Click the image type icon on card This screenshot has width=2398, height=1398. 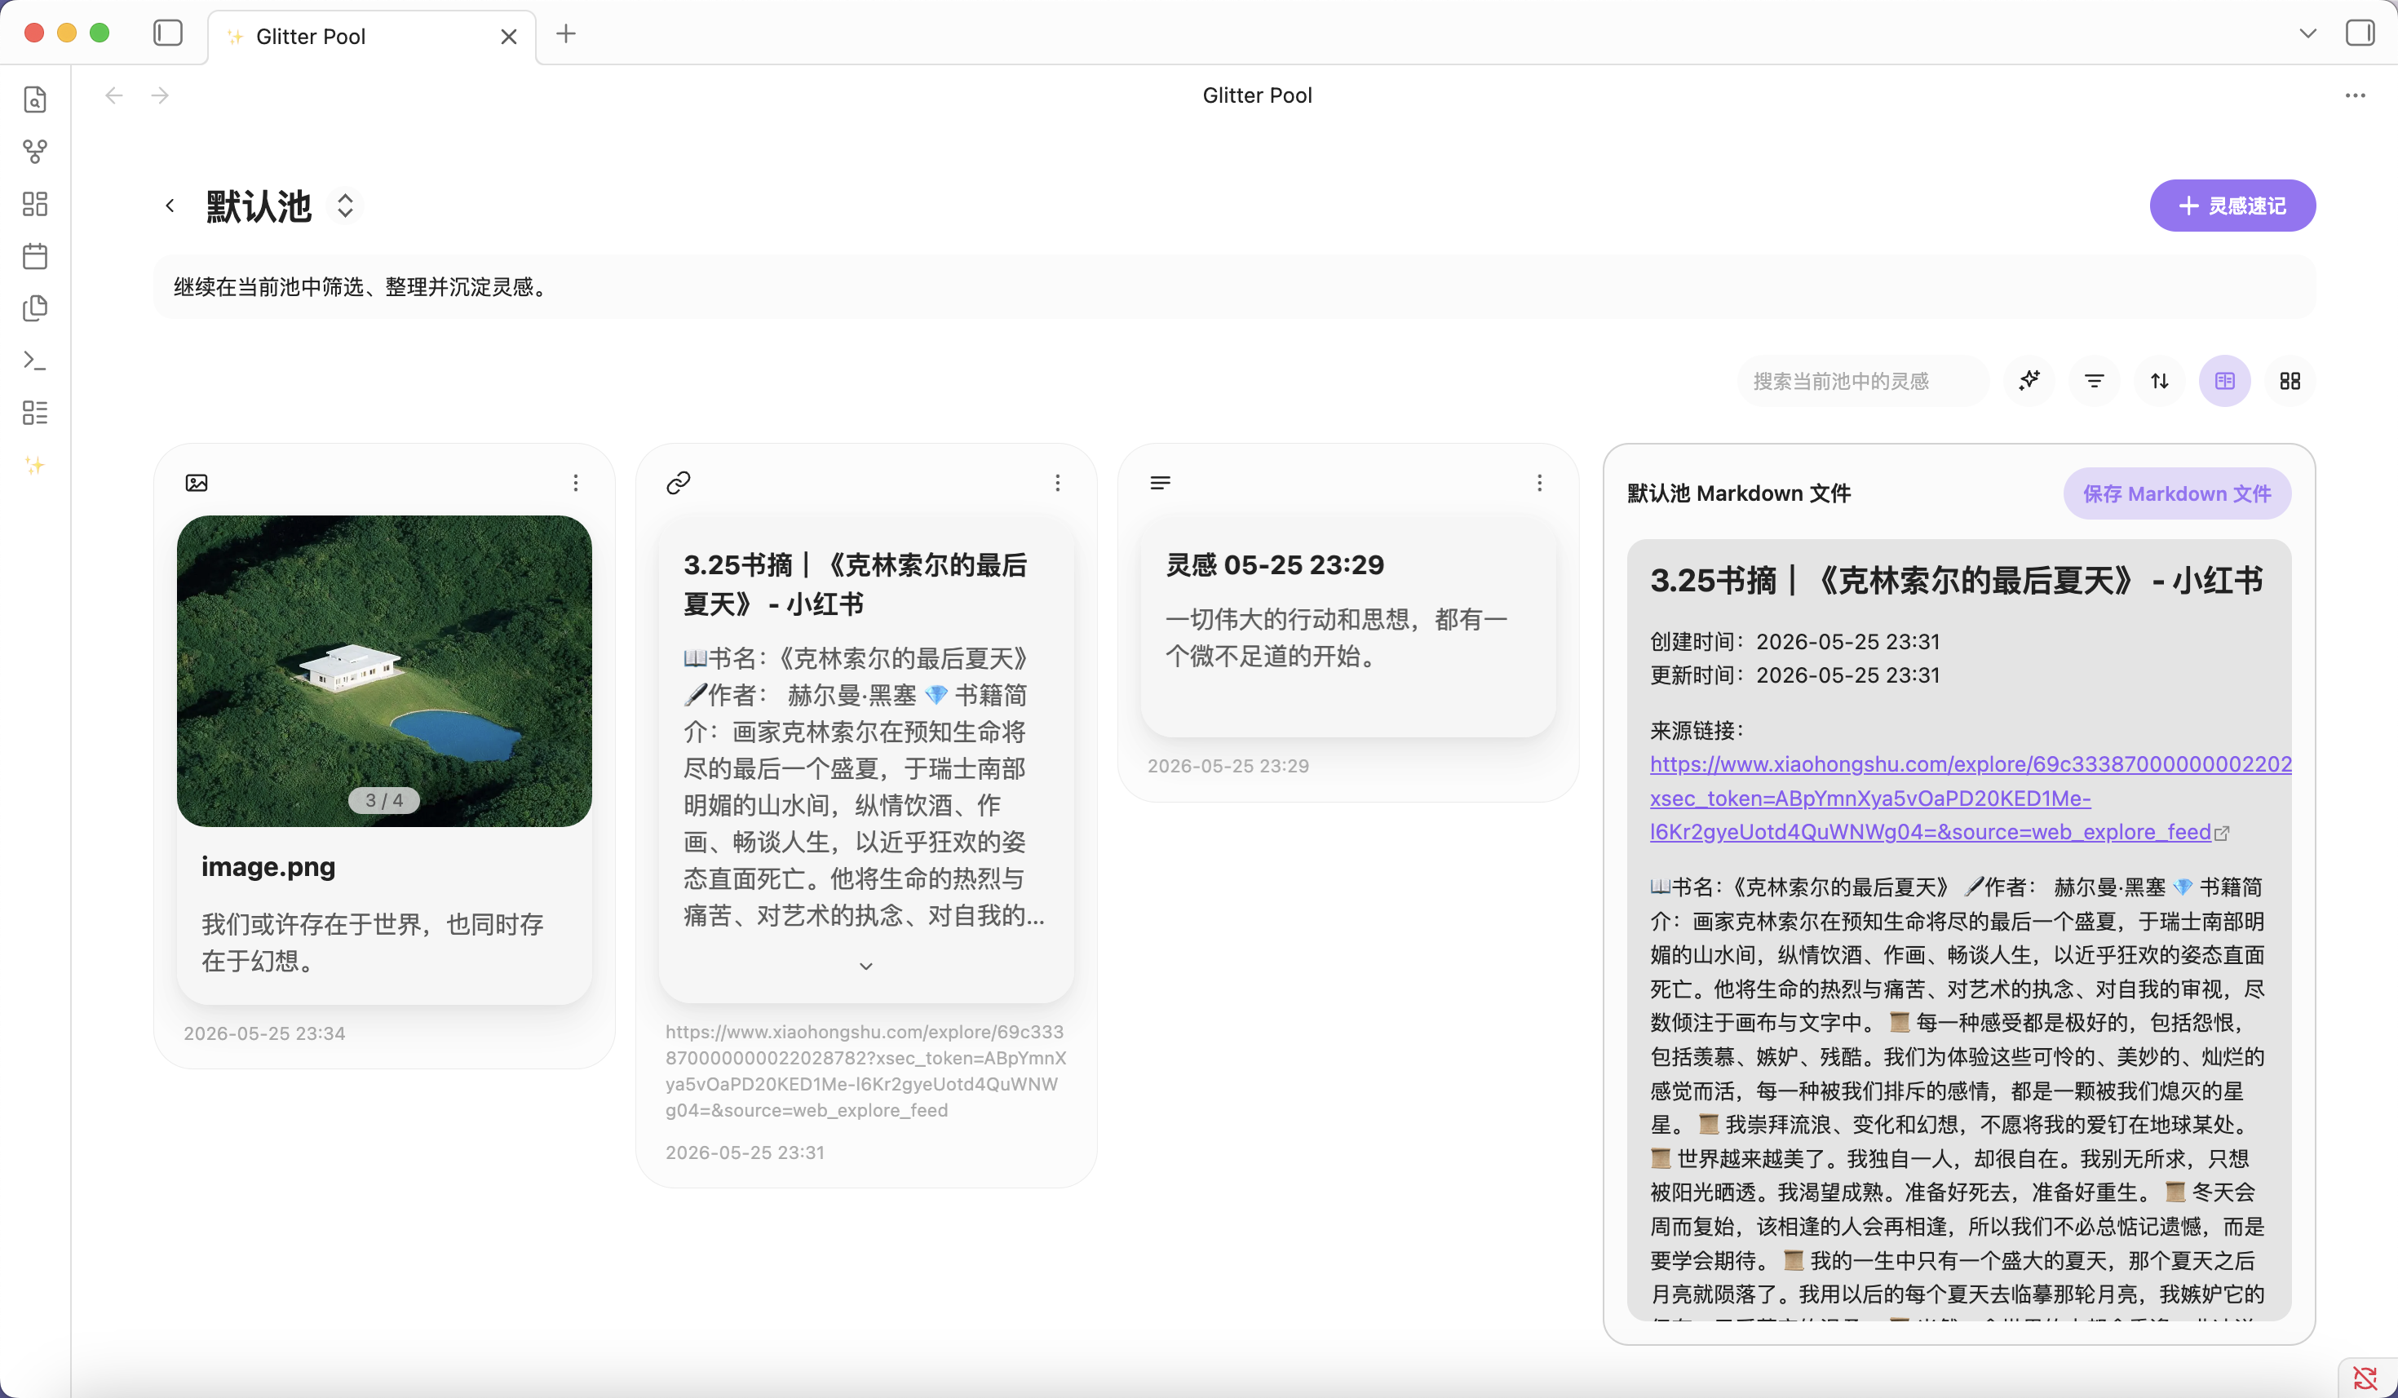197,484
